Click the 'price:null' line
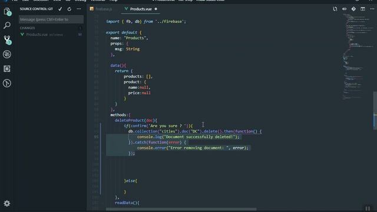 coord(139,93)
